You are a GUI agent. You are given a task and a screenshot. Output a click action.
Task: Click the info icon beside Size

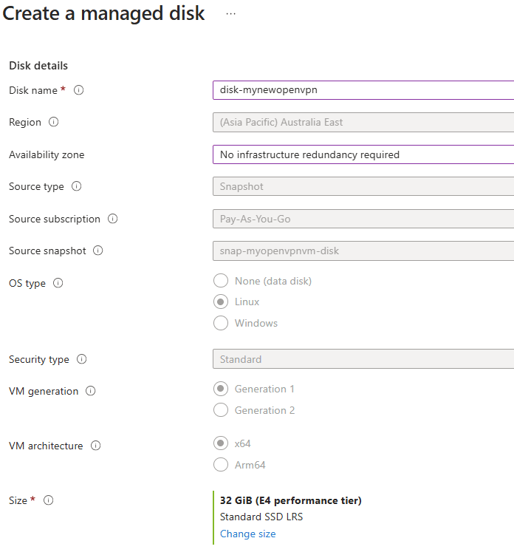pyautogui.click(x=49, y=500)
